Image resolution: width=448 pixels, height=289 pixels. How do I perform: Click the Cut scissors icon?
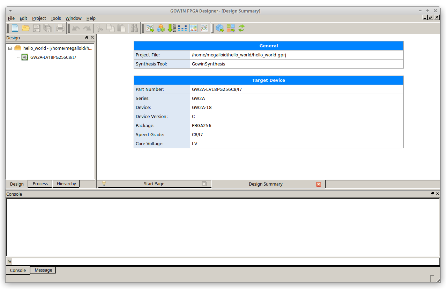(100, 28)
